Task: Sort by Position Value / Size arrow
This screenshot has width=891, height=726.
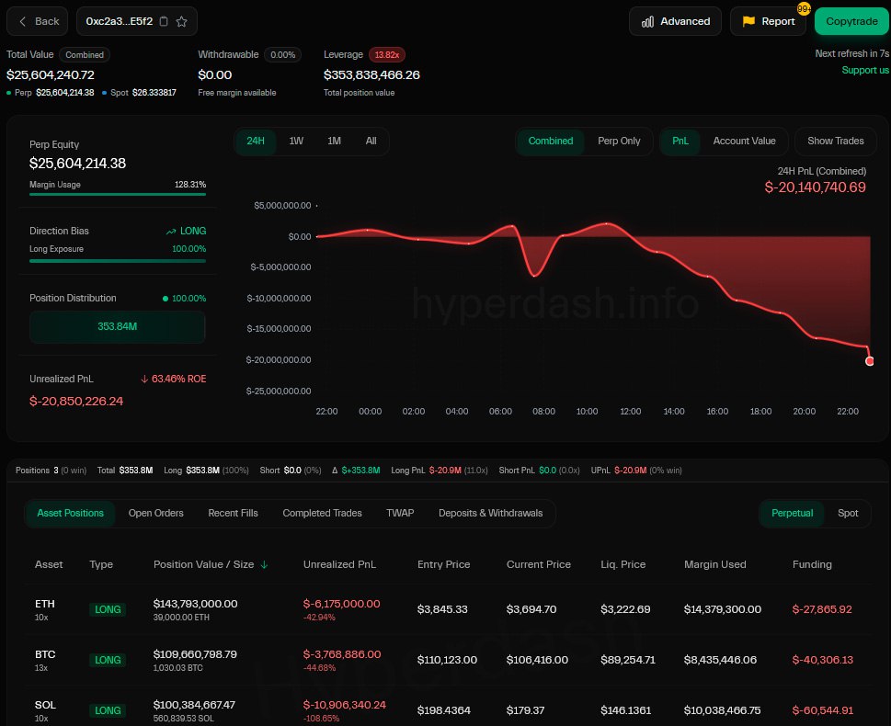Action: (x=265, y=564)
